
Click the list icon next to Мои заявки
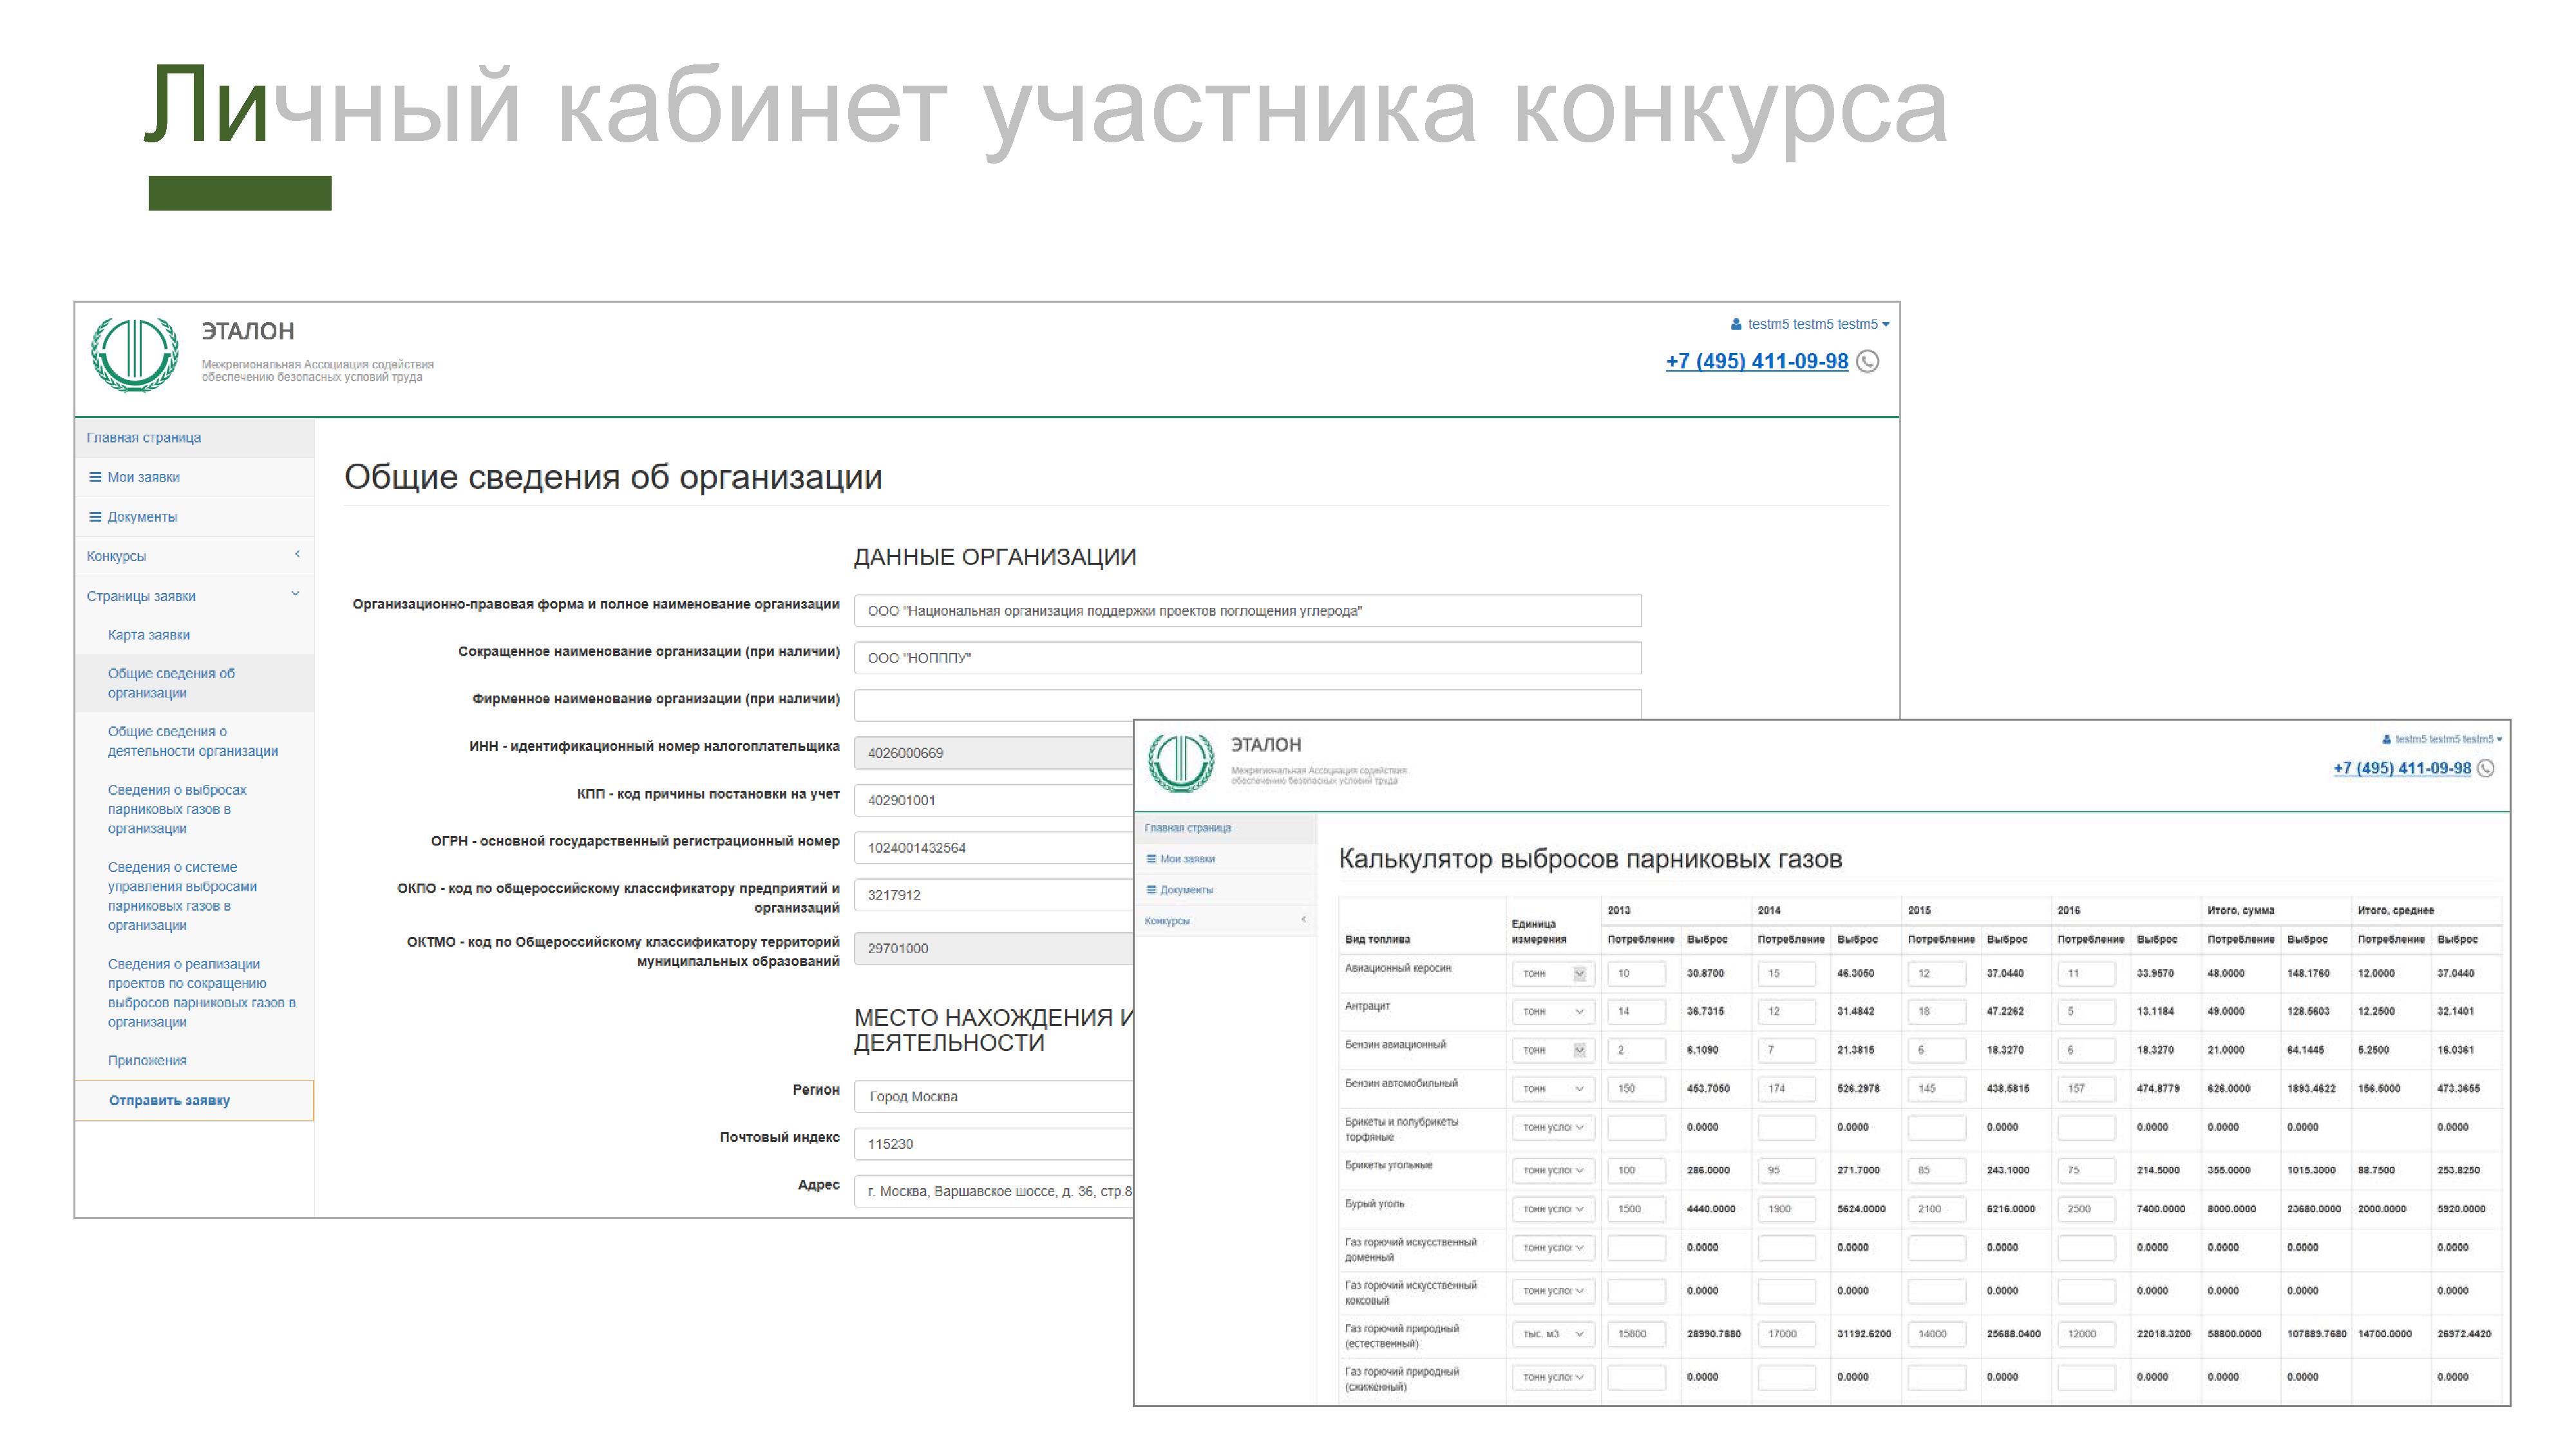pyautogui.click(x=95, y=477)
